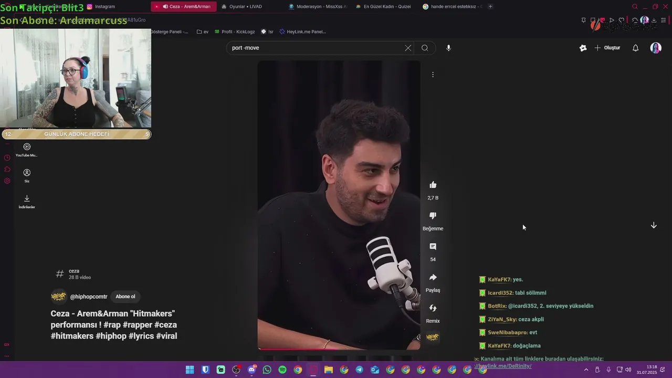
Task: Open the '!sr' bookmark
Action: click(267, 31)
